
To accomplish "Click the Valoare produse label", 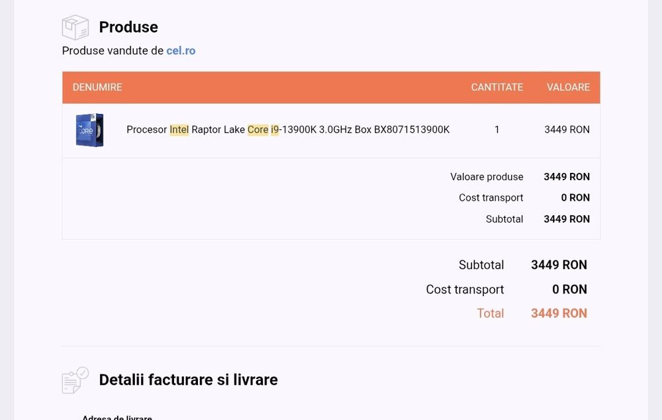I will (x=487, y=177).
